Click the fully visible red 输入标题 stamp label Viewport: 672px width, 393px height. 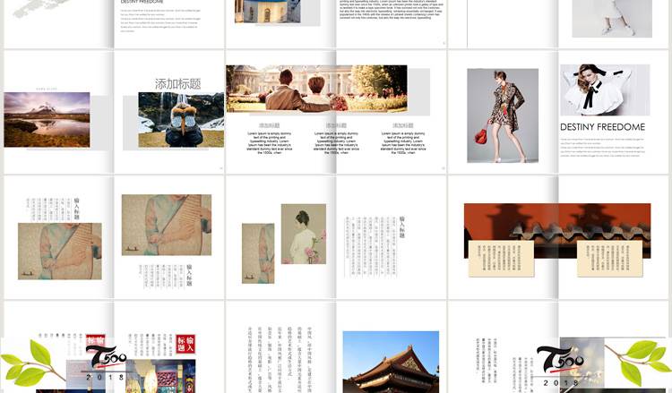(x=185, y=344)
